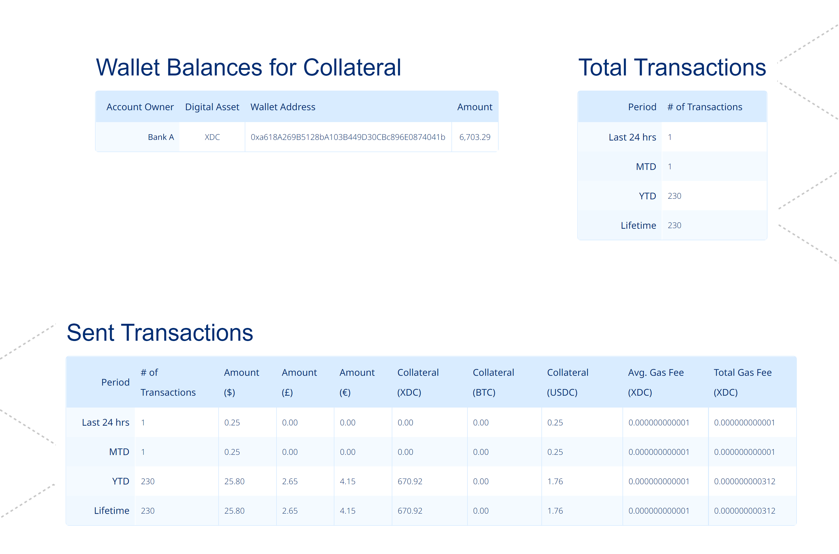
Task: Select the Wallet Address column header
Action: tap(283, 107)
